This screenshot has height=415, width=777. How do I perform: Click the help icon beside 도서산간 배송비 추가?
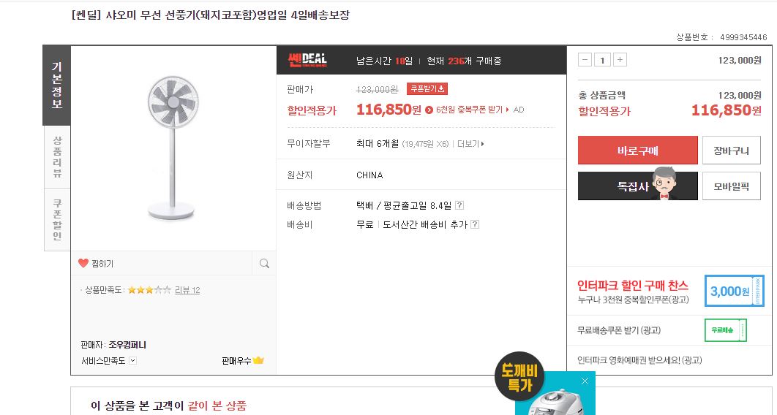coord(475,224)
